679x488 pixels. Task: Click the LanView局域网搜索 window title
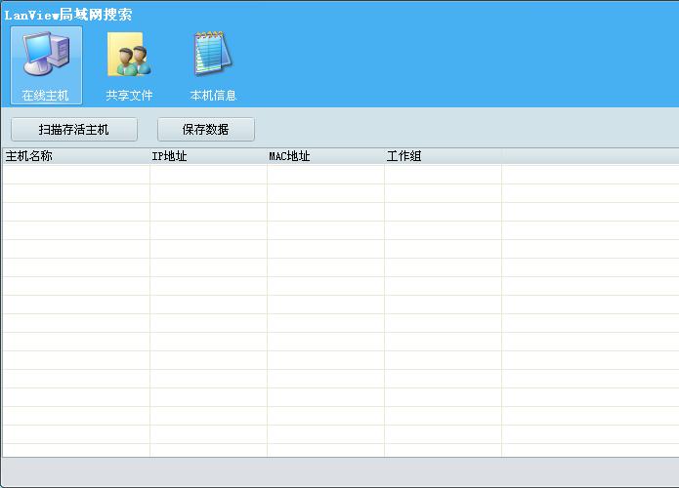point(68,15)
